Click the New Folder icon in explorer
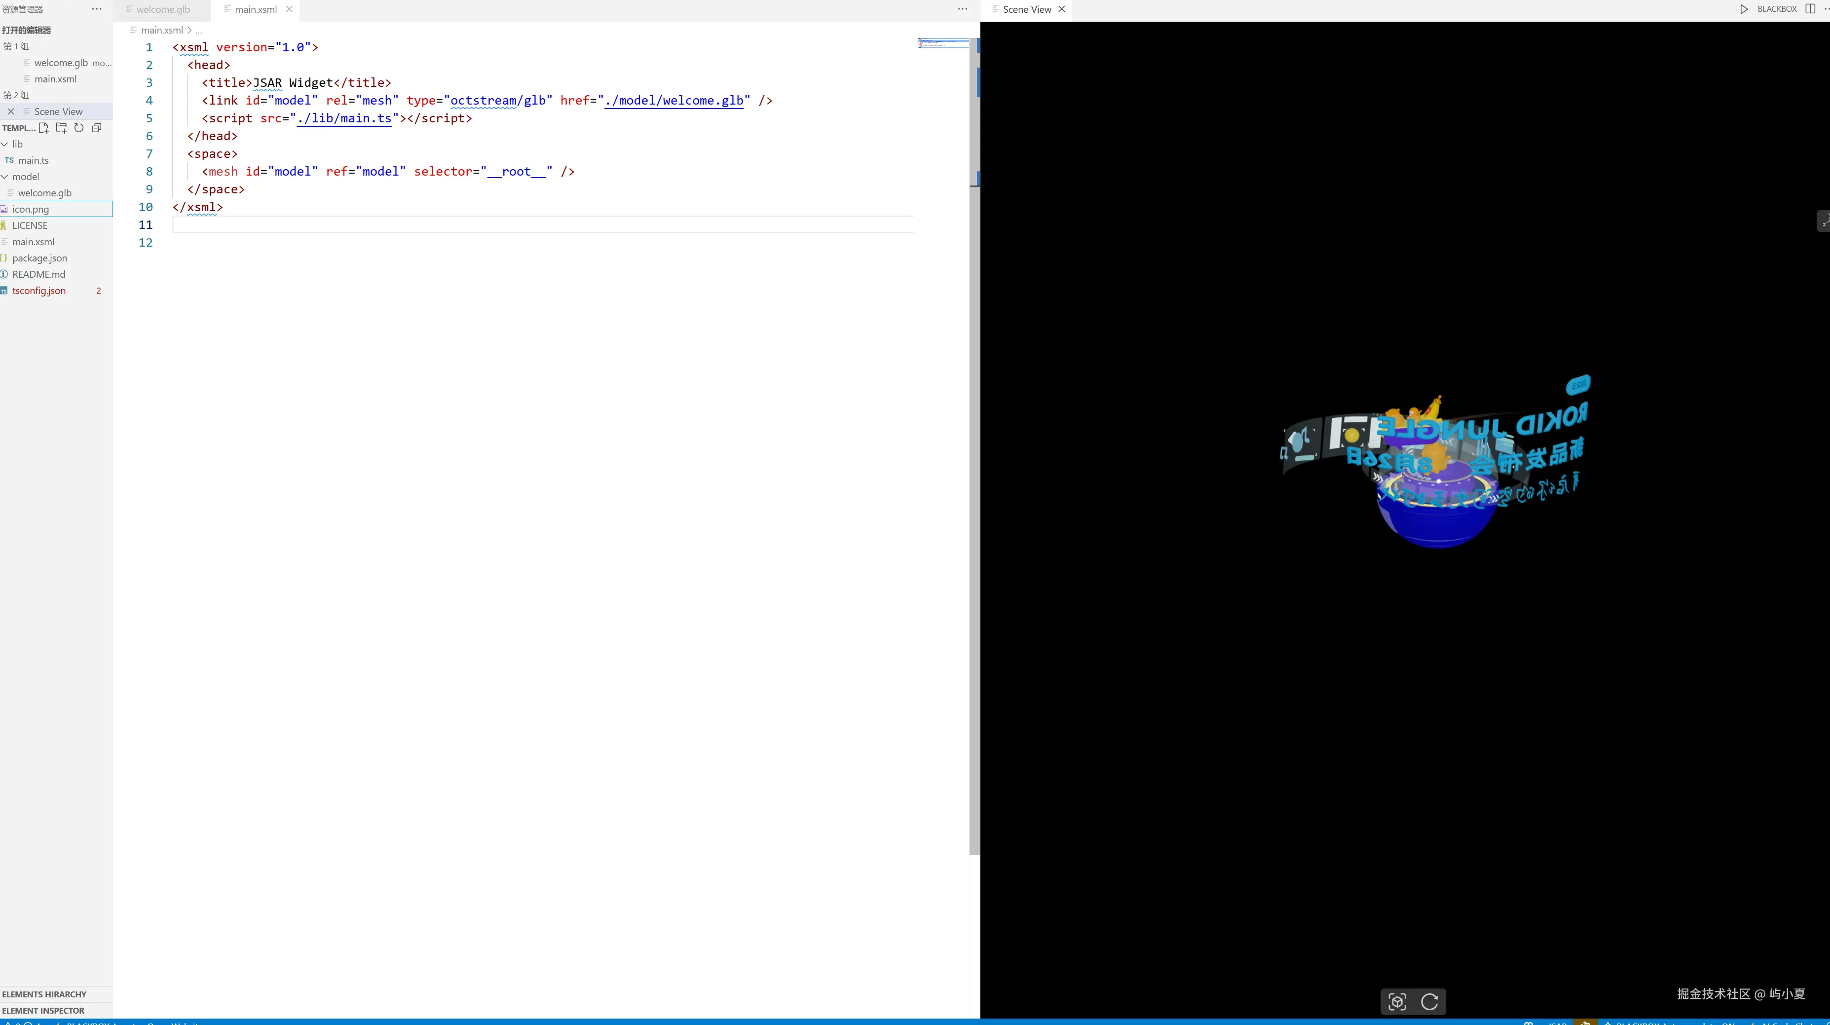The image size is (1830, 1025). point(61,128)
